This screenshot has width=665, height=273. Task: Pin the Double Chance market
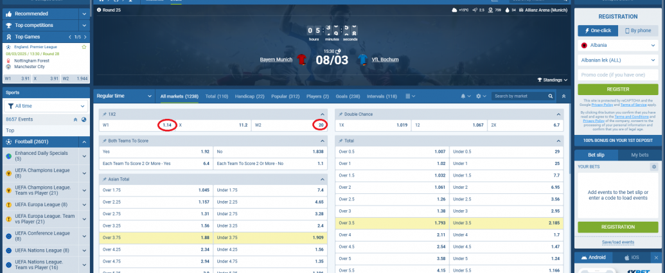click(x=341, y=114)
